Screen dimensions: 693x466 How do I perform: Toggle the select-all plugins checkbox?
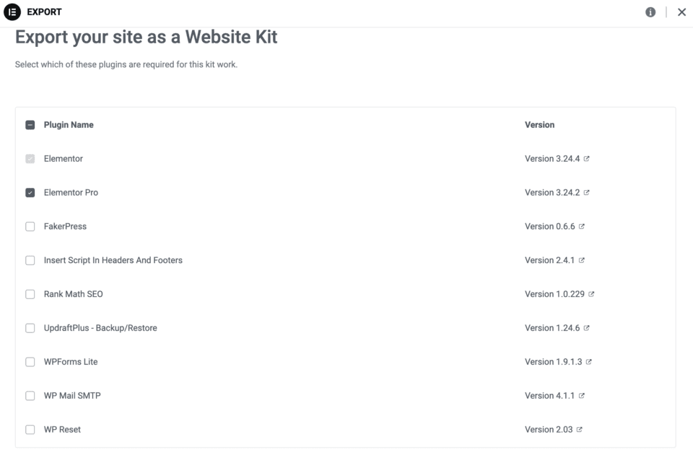tap(30, 125)
